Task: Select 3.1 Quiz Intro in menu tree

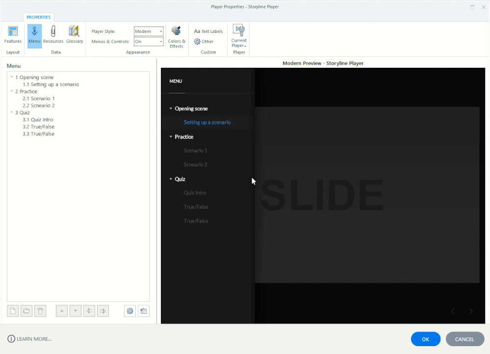Action: (x=38, y=120)
